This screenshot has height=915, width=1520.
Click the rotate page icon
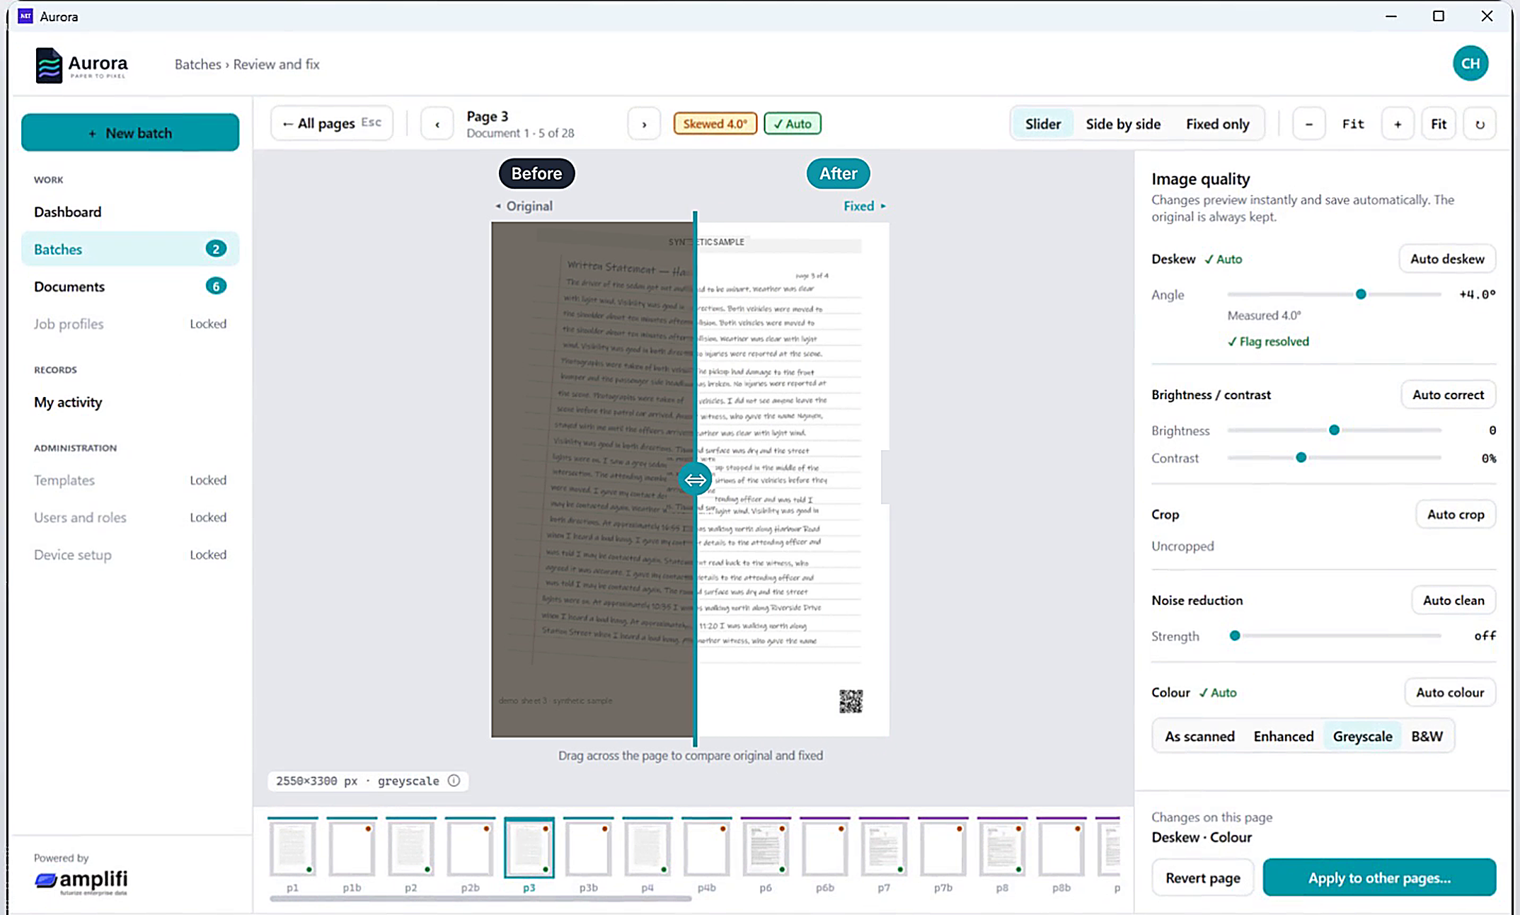tap(1480, 125)
